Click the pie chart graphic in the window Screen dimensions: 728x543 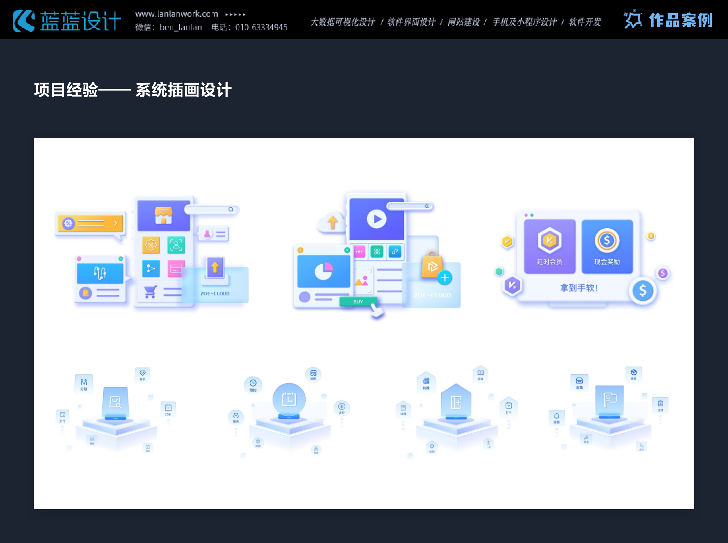tap(324, 271)
